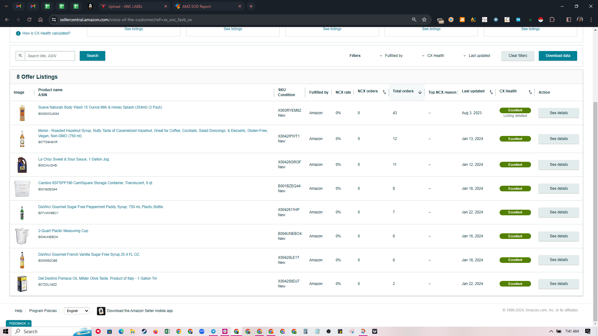Open a new browser tab

[251, 6]
